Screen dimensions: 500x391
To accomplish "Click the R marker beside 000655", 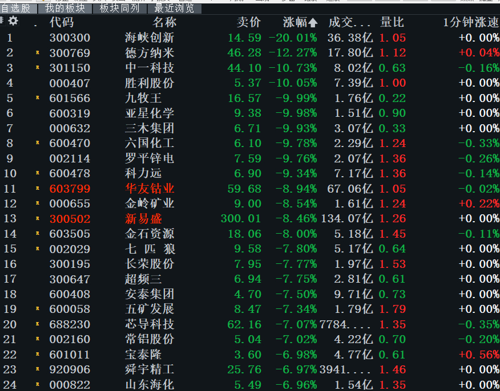I will (37, 203).
